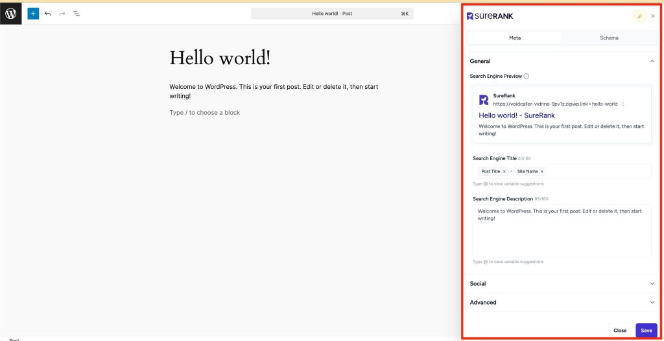Click the Search Engine Description label
Image resolution: width=664 pixels, height=341 pixels.
tap(503, 198)
